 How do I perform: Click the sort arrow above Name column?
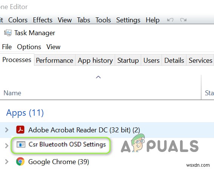(x=98, y=77)
